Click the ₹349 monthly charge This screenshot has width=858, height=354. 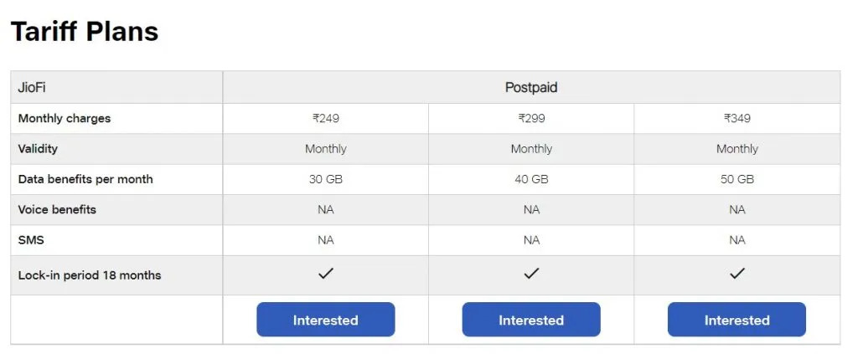[x=737, y=118]
